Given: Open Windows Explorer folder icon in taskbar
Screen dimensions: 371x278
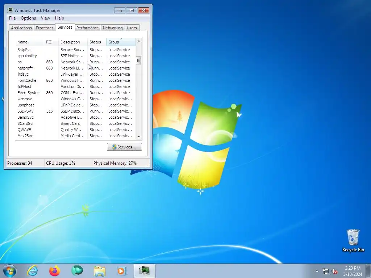Looking at the screenshot, I should 100,271.
